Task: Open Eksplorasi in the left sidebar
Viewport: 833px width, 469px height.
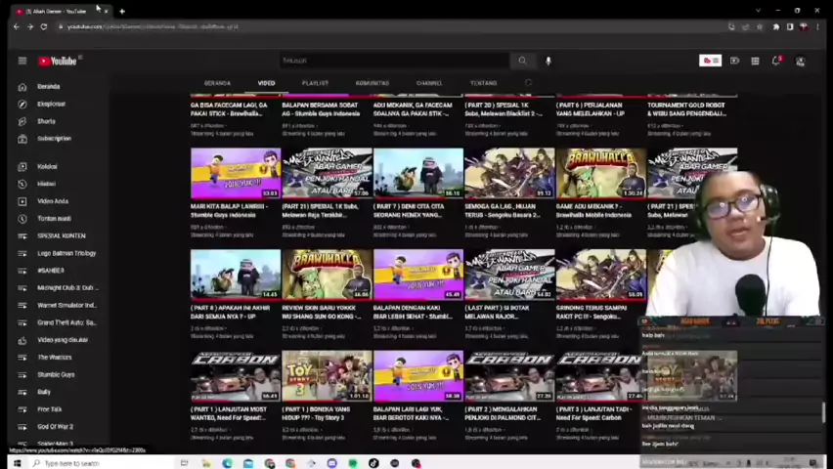Action: point(51,104)
